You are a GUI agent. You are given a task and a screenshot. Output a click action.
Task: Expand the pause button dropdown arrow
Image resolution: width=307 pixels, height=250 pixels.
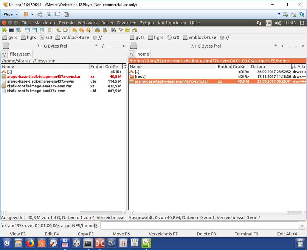(x=32, y=14)
